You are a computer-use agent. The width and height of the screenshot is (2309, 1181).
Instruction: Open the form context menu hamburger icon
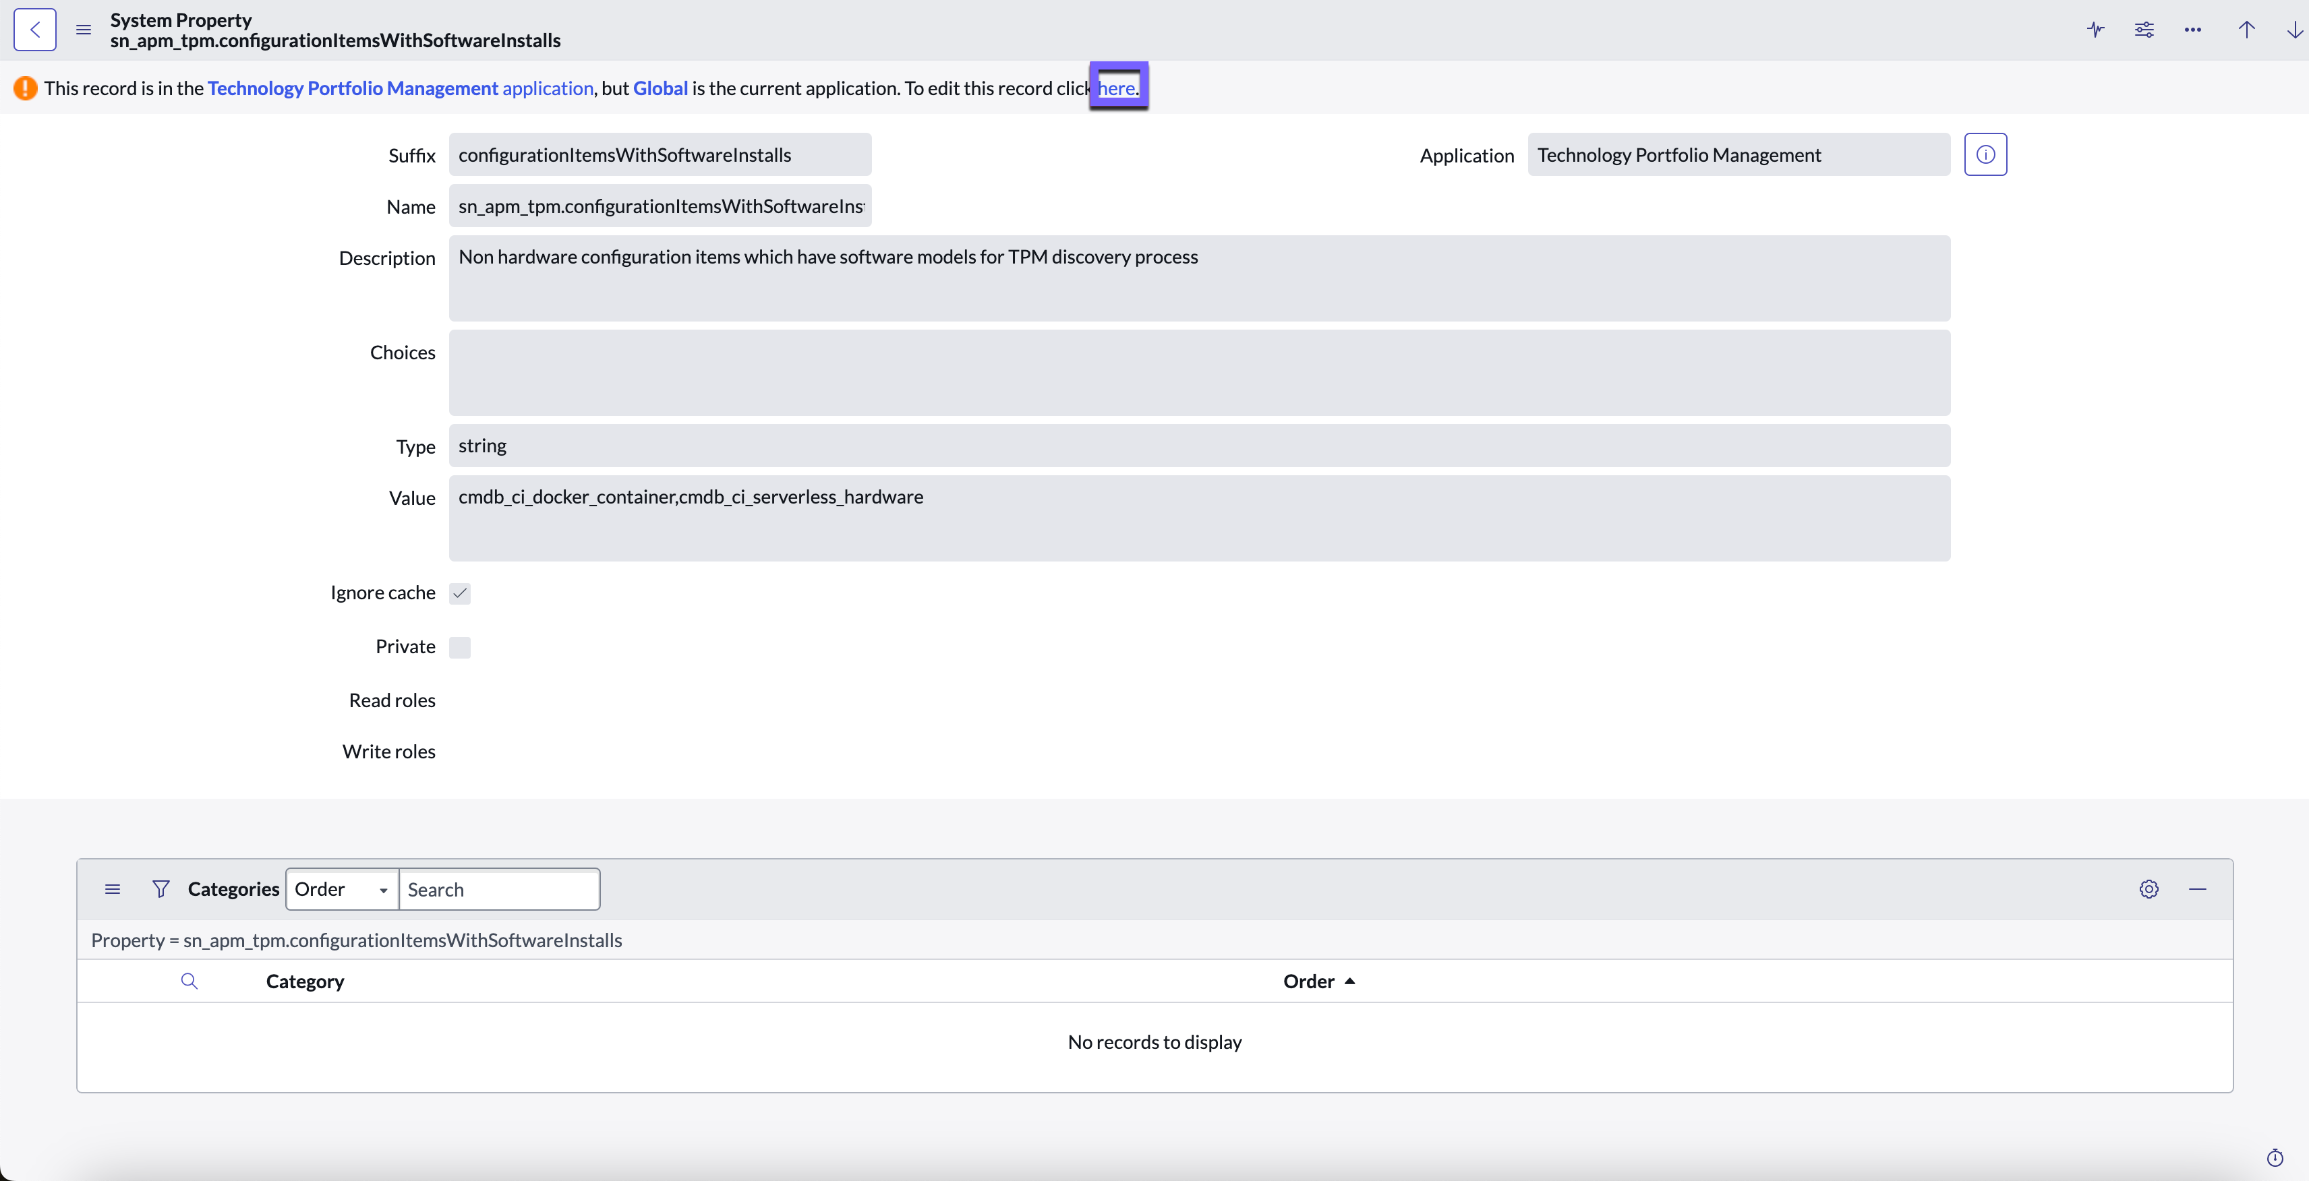[84, 30]
